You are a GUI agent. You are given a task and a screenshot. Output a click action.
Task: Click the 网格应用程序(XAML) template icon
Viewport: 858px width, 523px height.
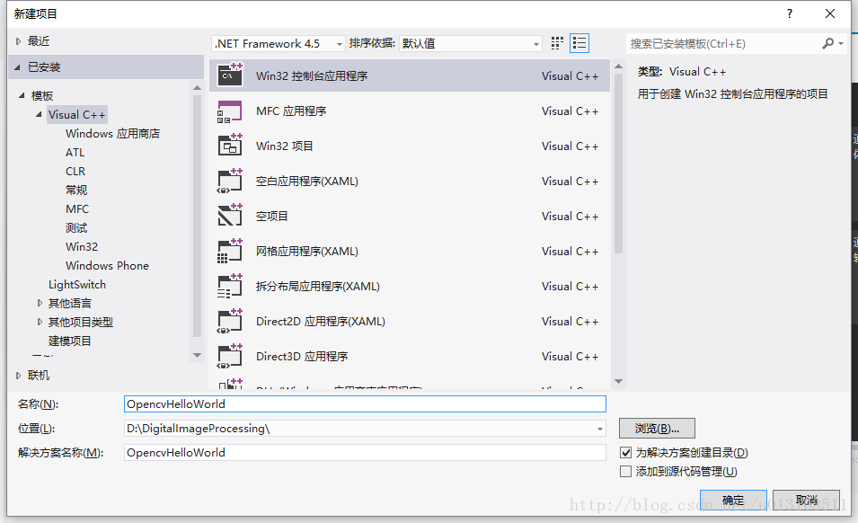click(x=230, y=251)
